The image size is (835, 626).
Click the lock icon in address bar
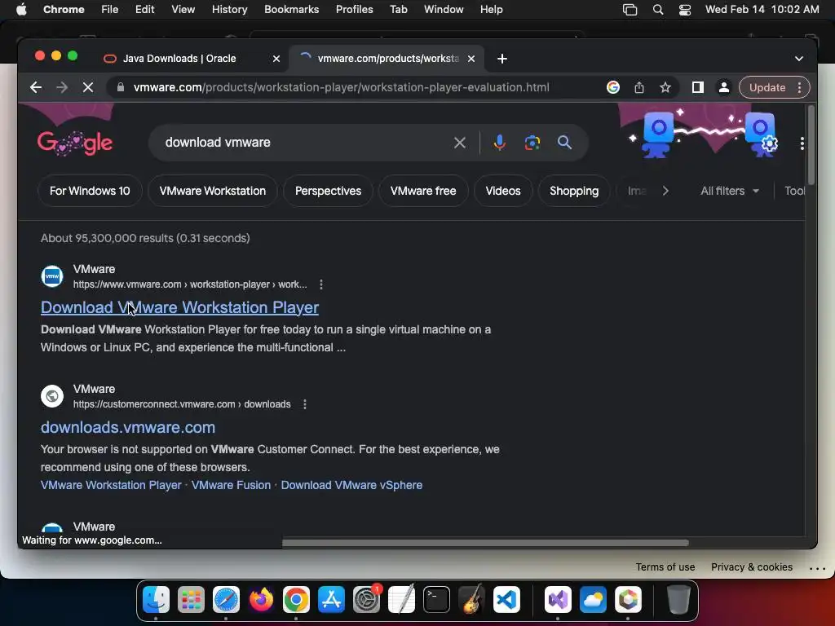121,87
